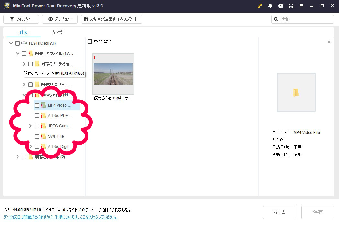
Task: Toggle the すべて選択 checkbox
Action: click(89, 41)
